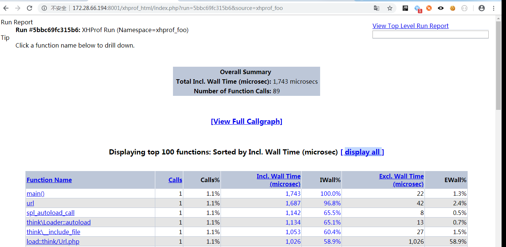506x247 pixels.
Task: Open the Chrome profile avatar
Action: tap(481, 8)
